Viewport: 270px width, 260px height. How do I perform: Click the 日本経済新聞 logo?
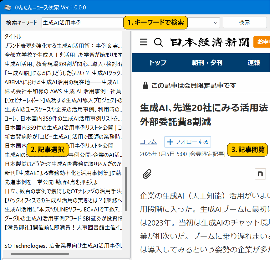coord(210,42)
